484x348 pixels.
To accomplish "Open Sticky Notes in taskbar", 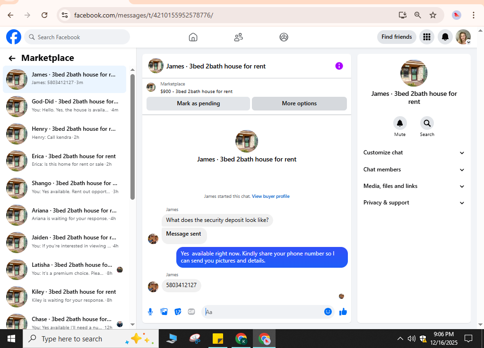I will (x=218, y=339).
